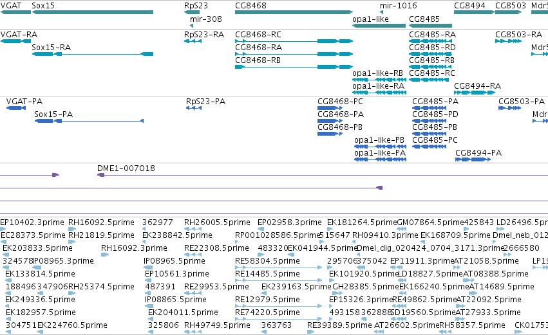Select the CG8485-PD CDS label
The image size is (548, 335).
click(435, 114)
